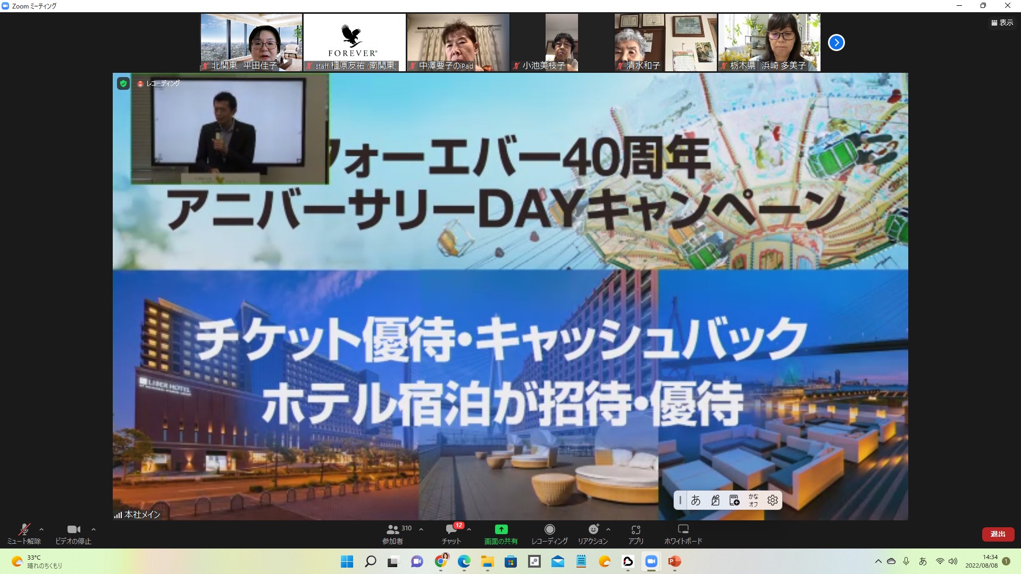Click the レコーディング recording indicator label
The height and width of the screenshot is (574, 1021).
tap(158, 83)
